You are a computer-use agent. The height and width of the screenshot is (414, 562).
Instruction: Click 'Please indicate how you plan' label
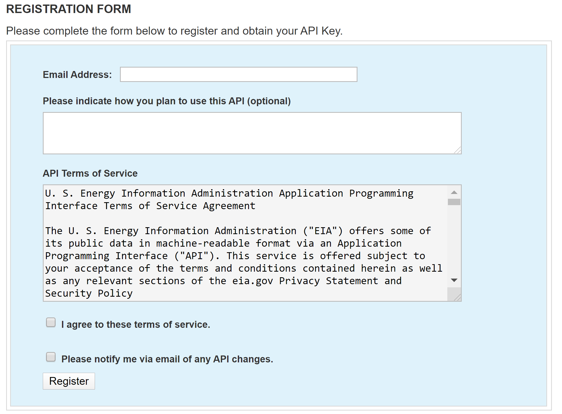click(x=166, y=101)
